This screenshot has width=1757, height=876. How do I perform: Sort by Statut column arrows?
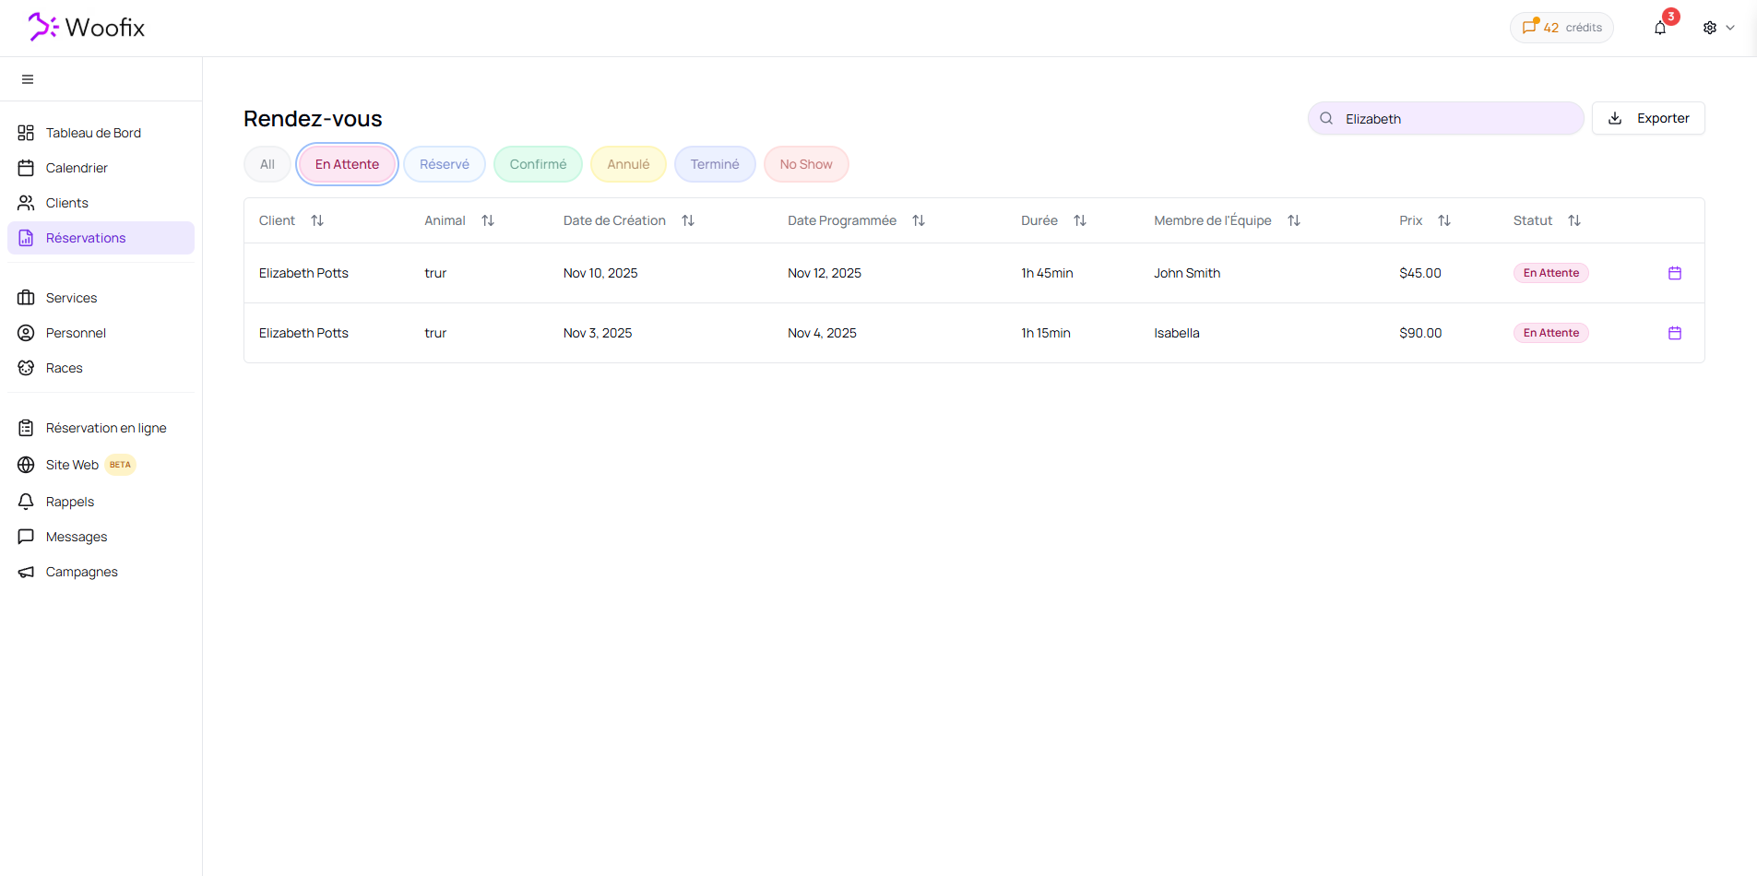(1574, 220)
